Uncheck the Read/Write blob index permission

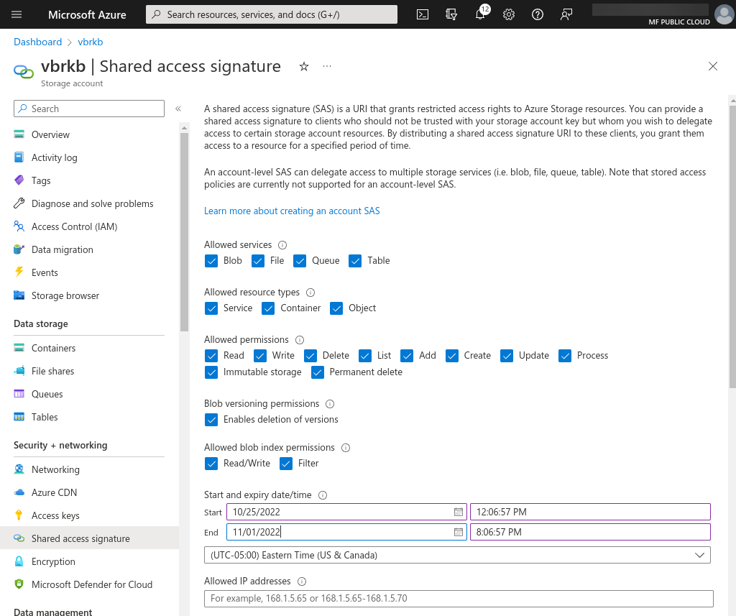pos(211,464)
